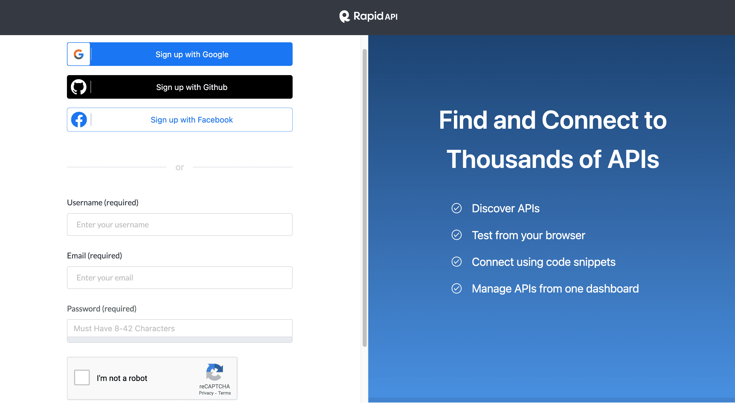Click the Google 'G' icon on signup button
Viewport: 735px width, 403px height.
pyautogui.click(x=79, y=54)
